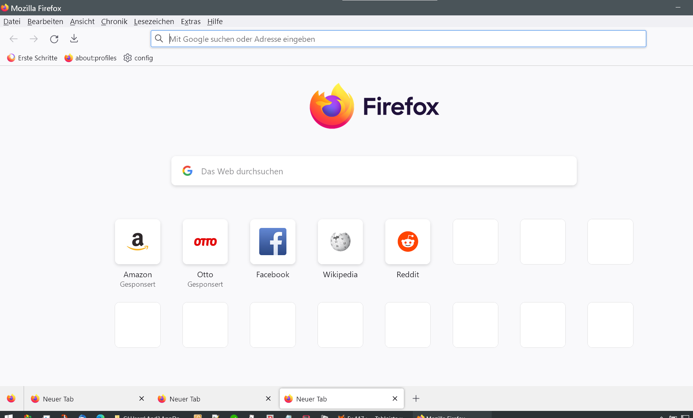Open the Amazon shortcut tile
The image size is (693, 418).
(137, 242)
